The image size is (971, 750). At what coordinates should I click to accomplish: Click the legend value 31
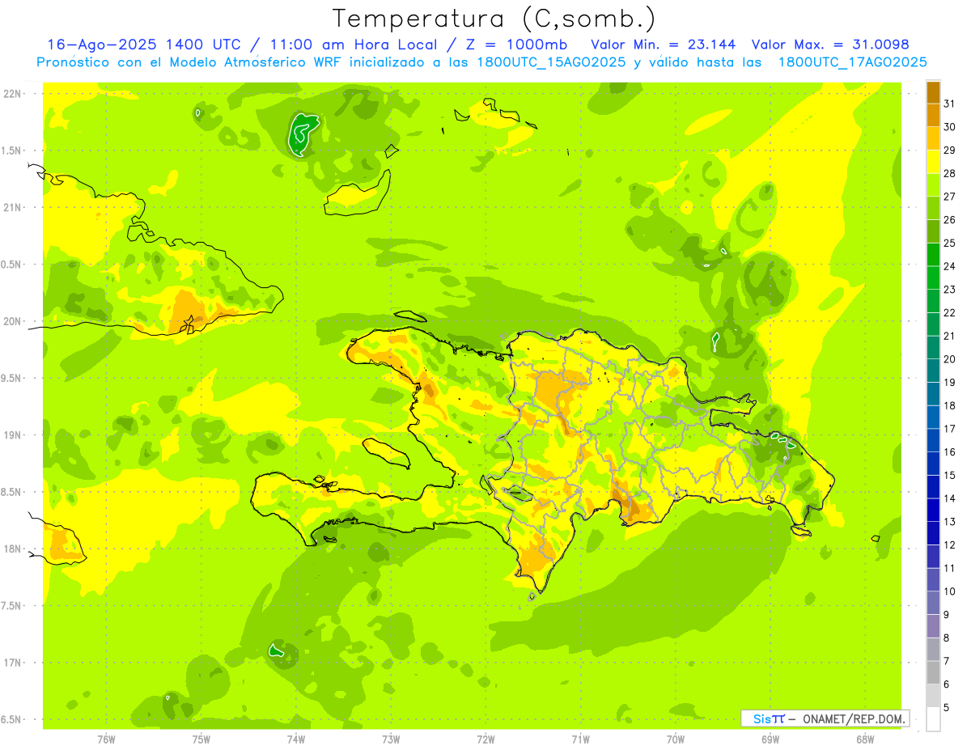pyautogui.click(x=950, y=104)
